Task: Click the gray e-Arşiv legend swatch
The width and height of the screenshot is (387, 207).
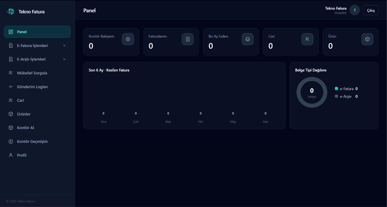Action: coord(336,96)
